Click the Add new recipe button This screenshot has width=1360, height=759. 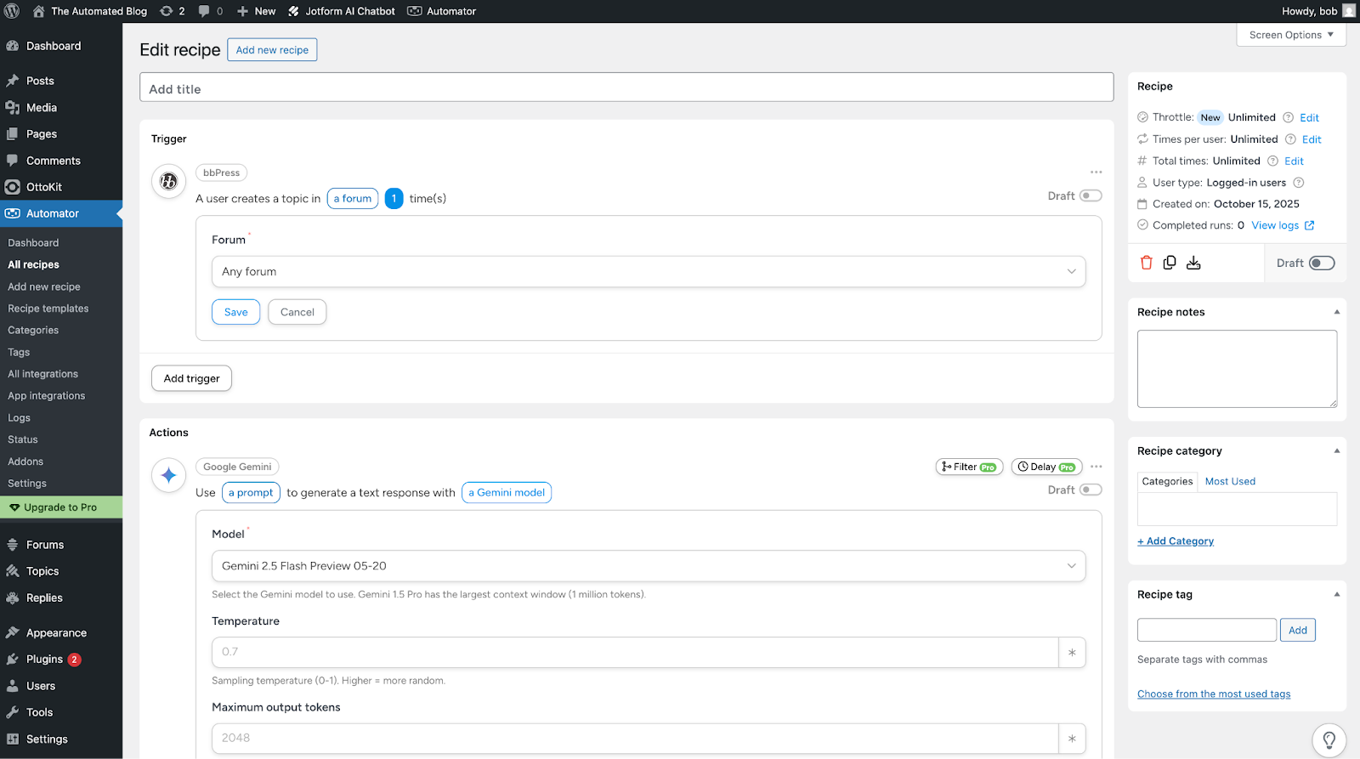272,50
